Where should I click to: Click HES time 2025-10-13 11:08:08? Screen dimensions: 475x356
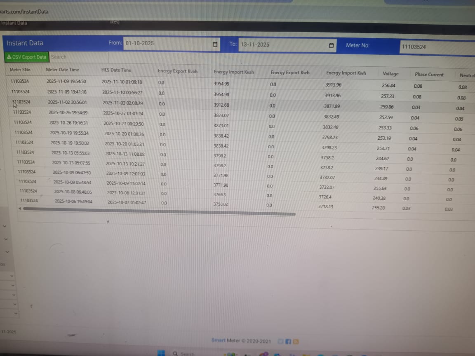point(125,154)
